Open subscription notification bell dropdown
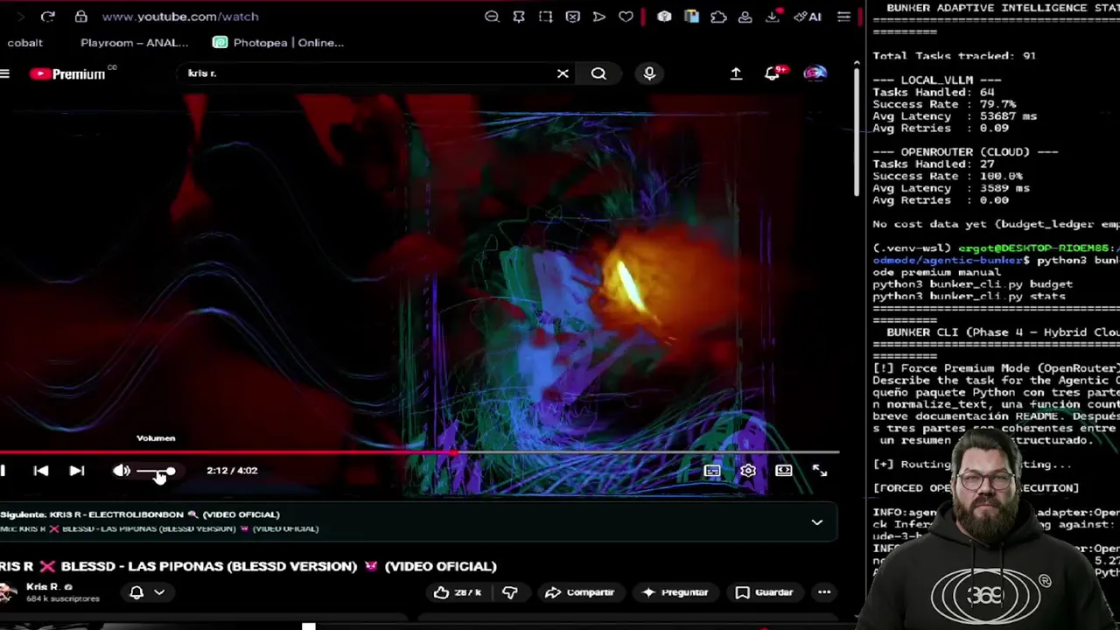 coord(147,592)
